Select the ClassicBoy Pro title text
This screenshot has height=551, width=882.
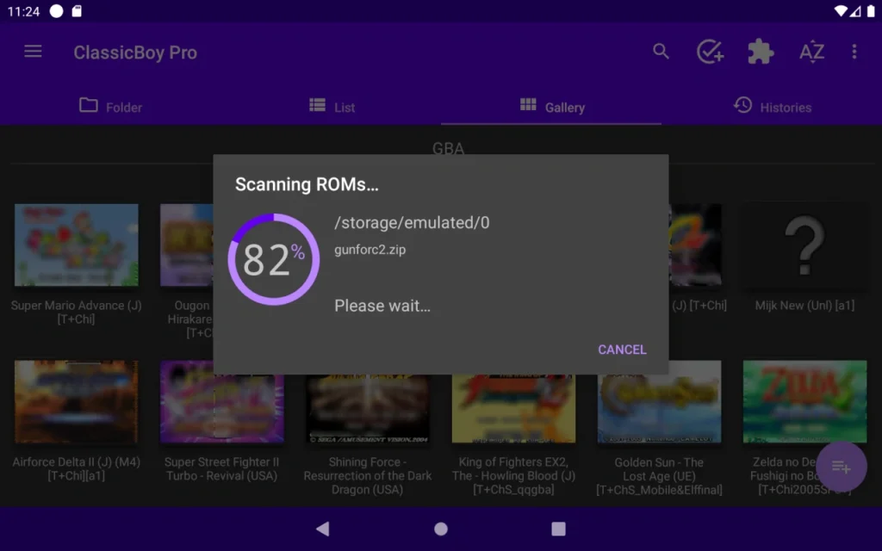(135, 53)
